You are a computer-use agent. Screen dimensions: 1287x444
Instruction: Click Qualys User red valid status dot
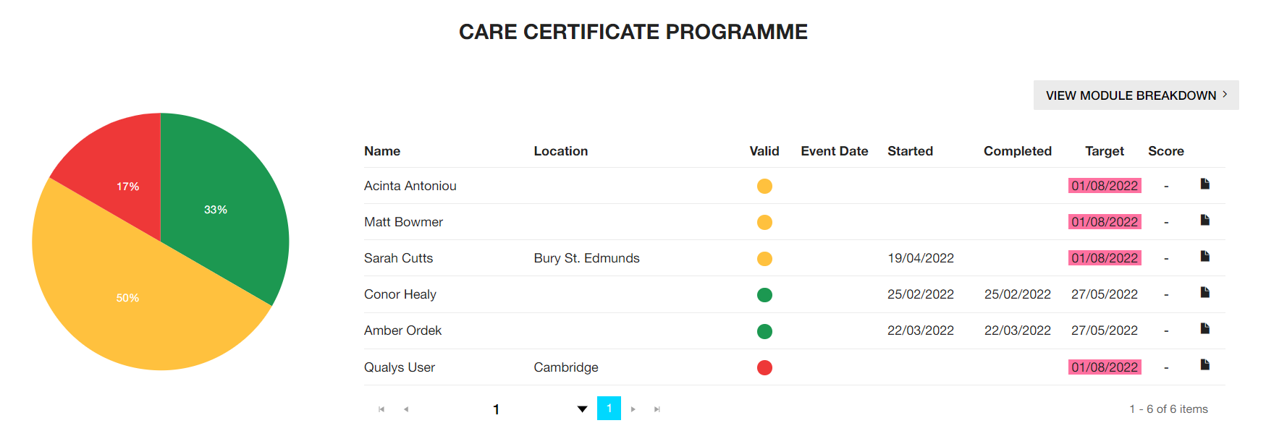pyautogui.click(x=764, y=367)
